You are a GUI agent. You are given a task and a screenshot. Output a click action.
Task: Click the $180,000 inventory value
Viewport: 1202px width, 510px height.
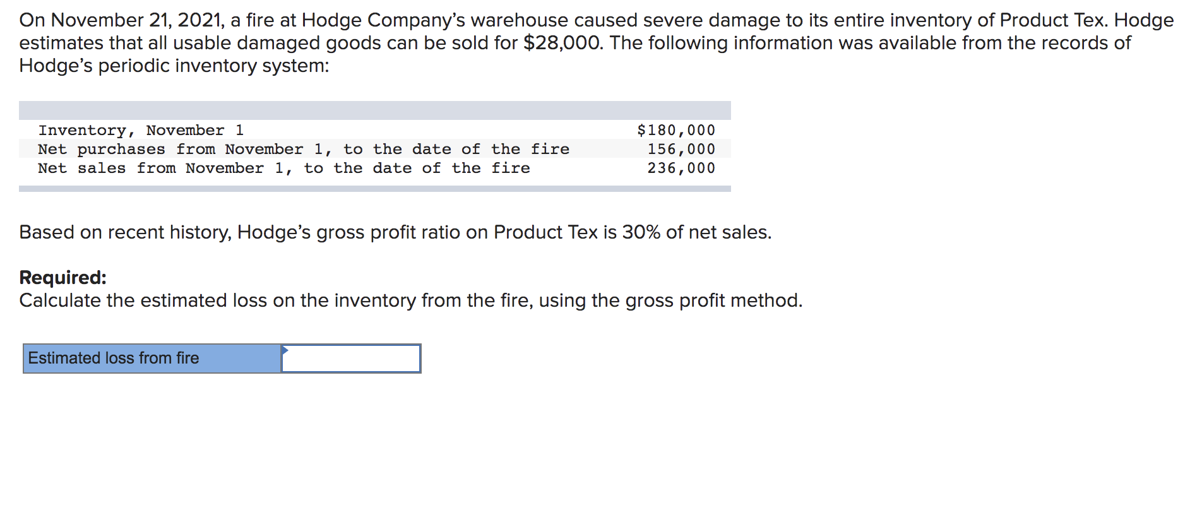point(676,130)
